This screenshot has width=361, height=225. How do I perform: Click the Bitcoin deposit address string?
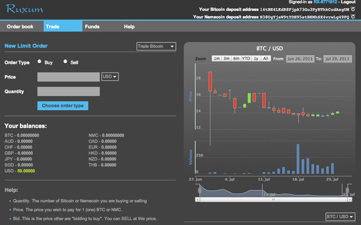304,9
